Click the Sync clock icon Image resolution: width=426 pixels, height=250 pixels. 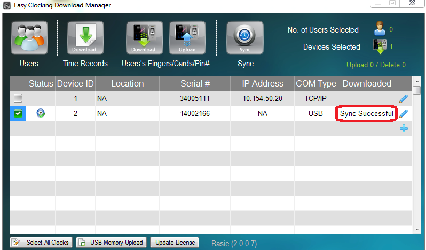tap(245, 38)
